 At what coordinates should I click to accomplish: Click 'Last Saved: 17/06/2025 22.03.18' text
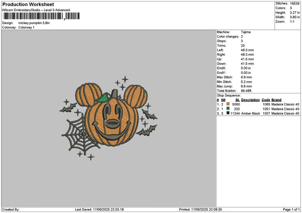coord(99,209)
